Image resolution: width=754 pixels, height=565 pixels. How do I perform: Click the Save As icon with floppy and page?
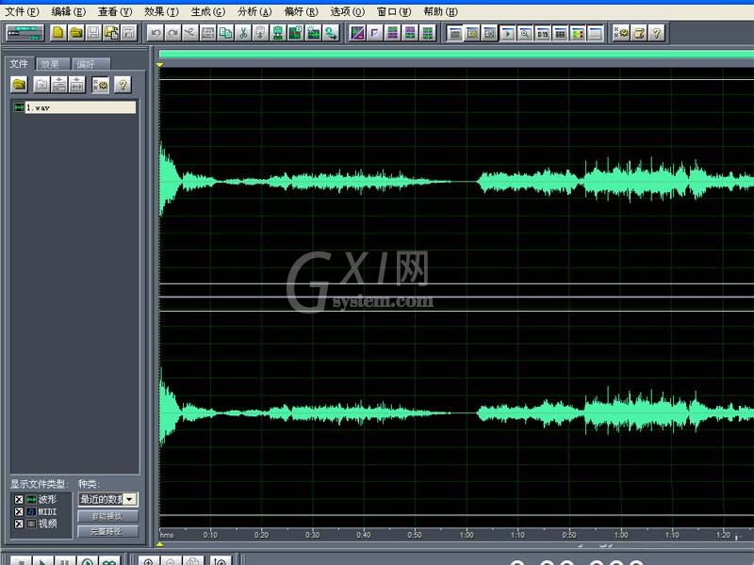click(x=111, y=33)
